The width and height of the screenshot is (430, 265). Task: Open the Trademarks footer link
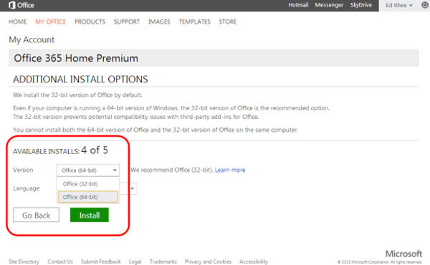(163, 261)
